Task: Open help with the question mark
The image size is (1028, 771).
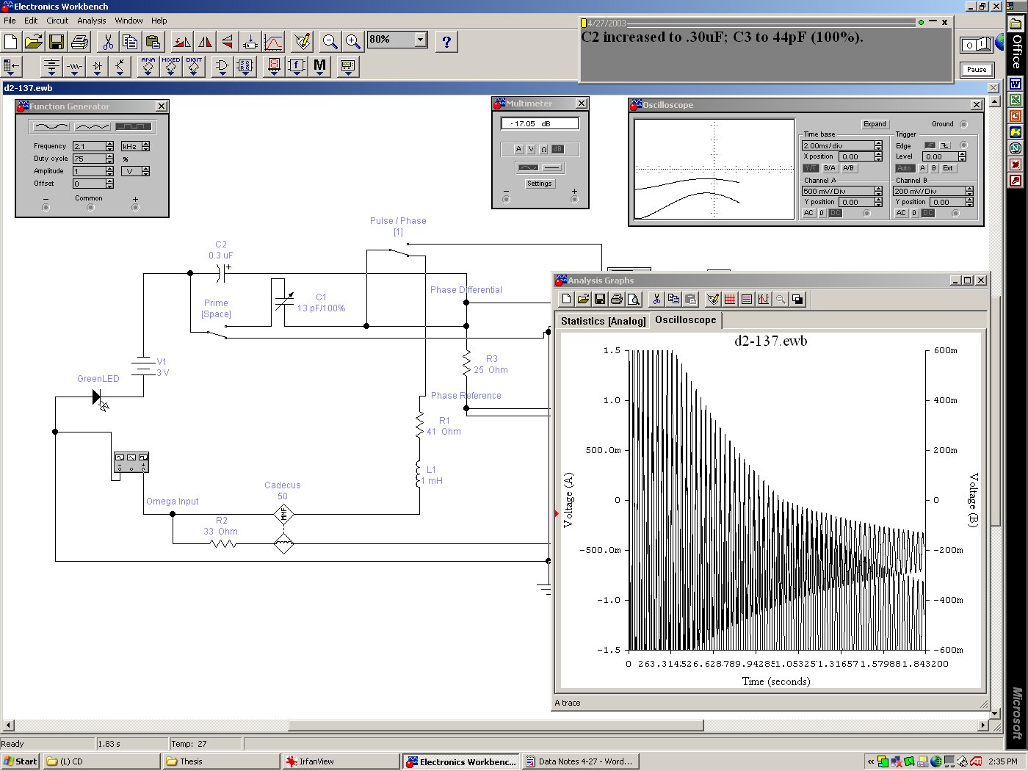Action: (x=446, y=42)
